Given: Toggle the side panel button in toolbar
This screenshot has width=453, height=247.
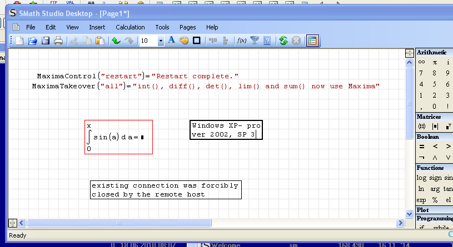Looking at the screenshot, I should [312, 41].
